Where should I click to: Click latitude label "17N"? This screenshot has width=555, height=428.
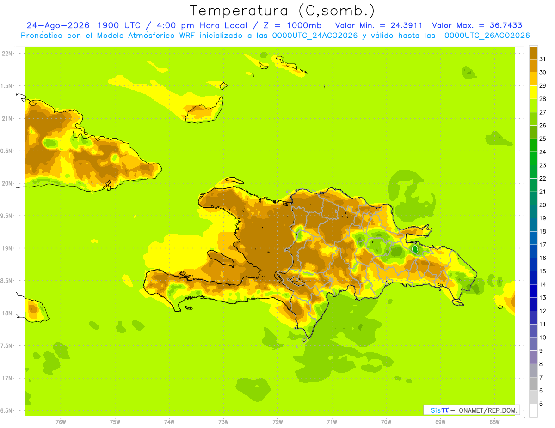(x=8, y=379)
